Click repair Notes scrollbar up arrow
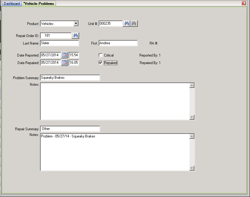250x197 pixels. tap(192, 136)
